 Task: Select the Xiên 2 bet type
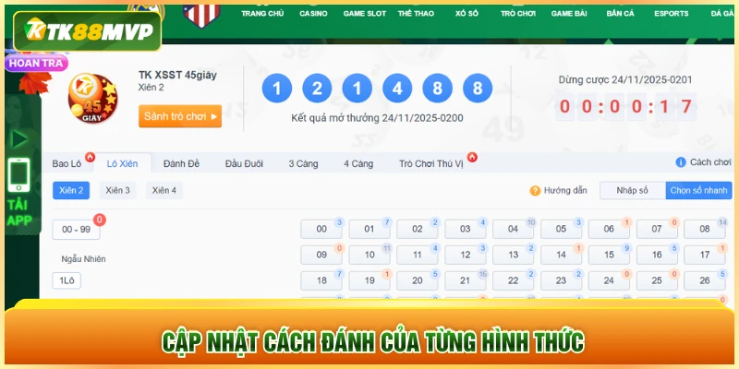(x=71, y=191)
